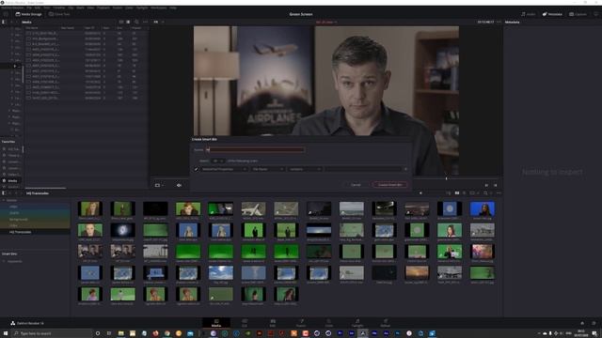Open the Playback menu

click(103, 8)
